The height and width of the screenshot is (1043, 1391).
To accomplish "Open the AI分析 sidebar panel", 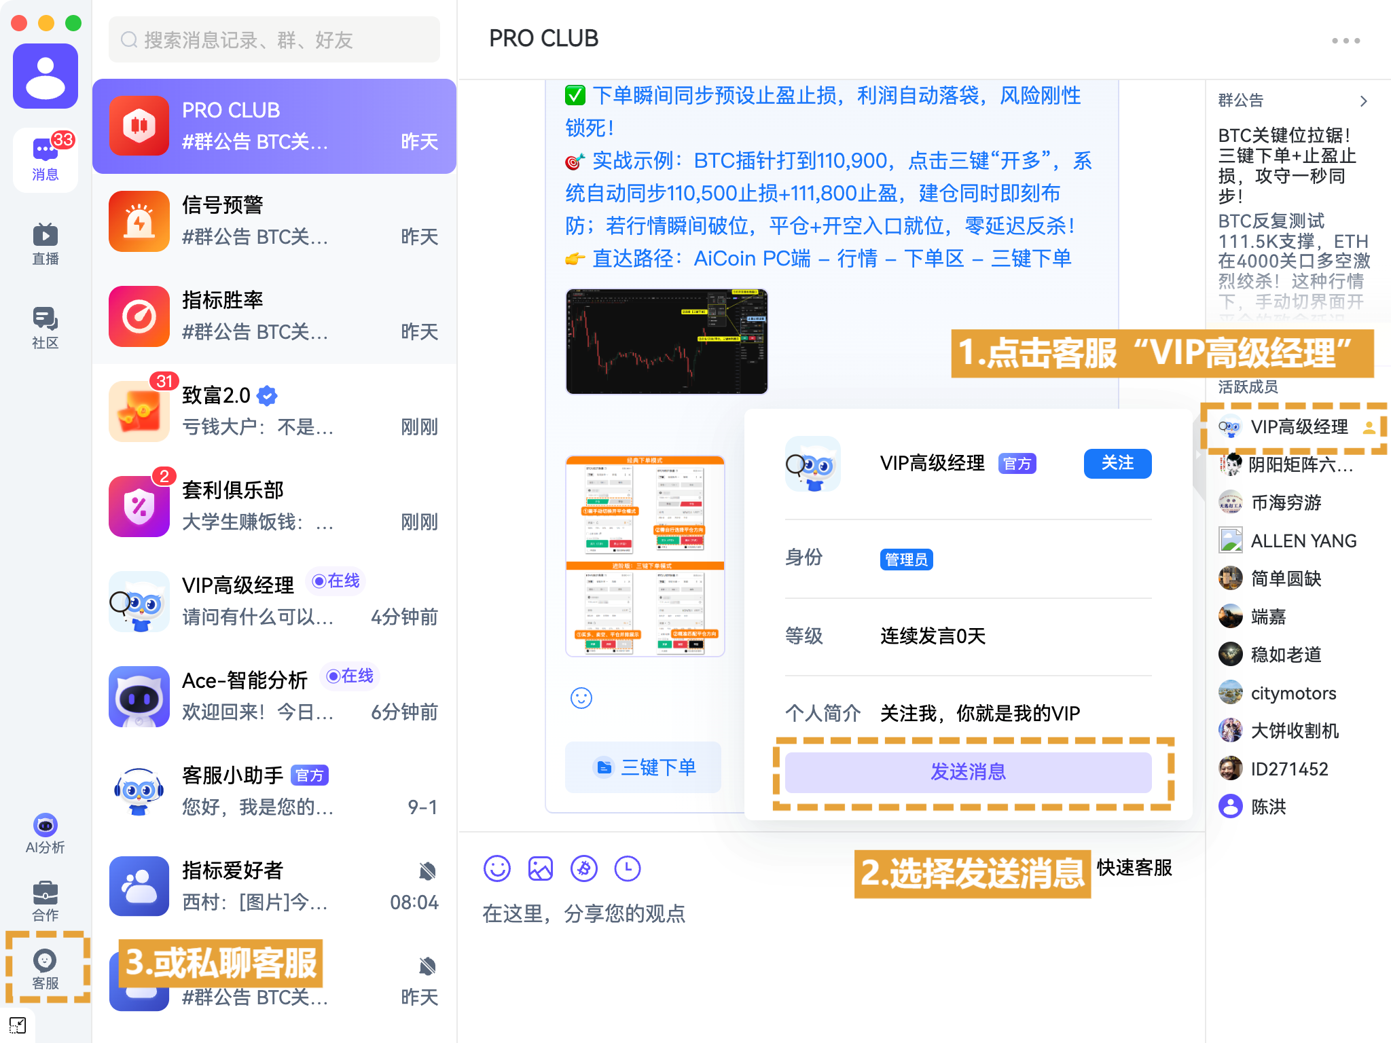I will [45, 832].
